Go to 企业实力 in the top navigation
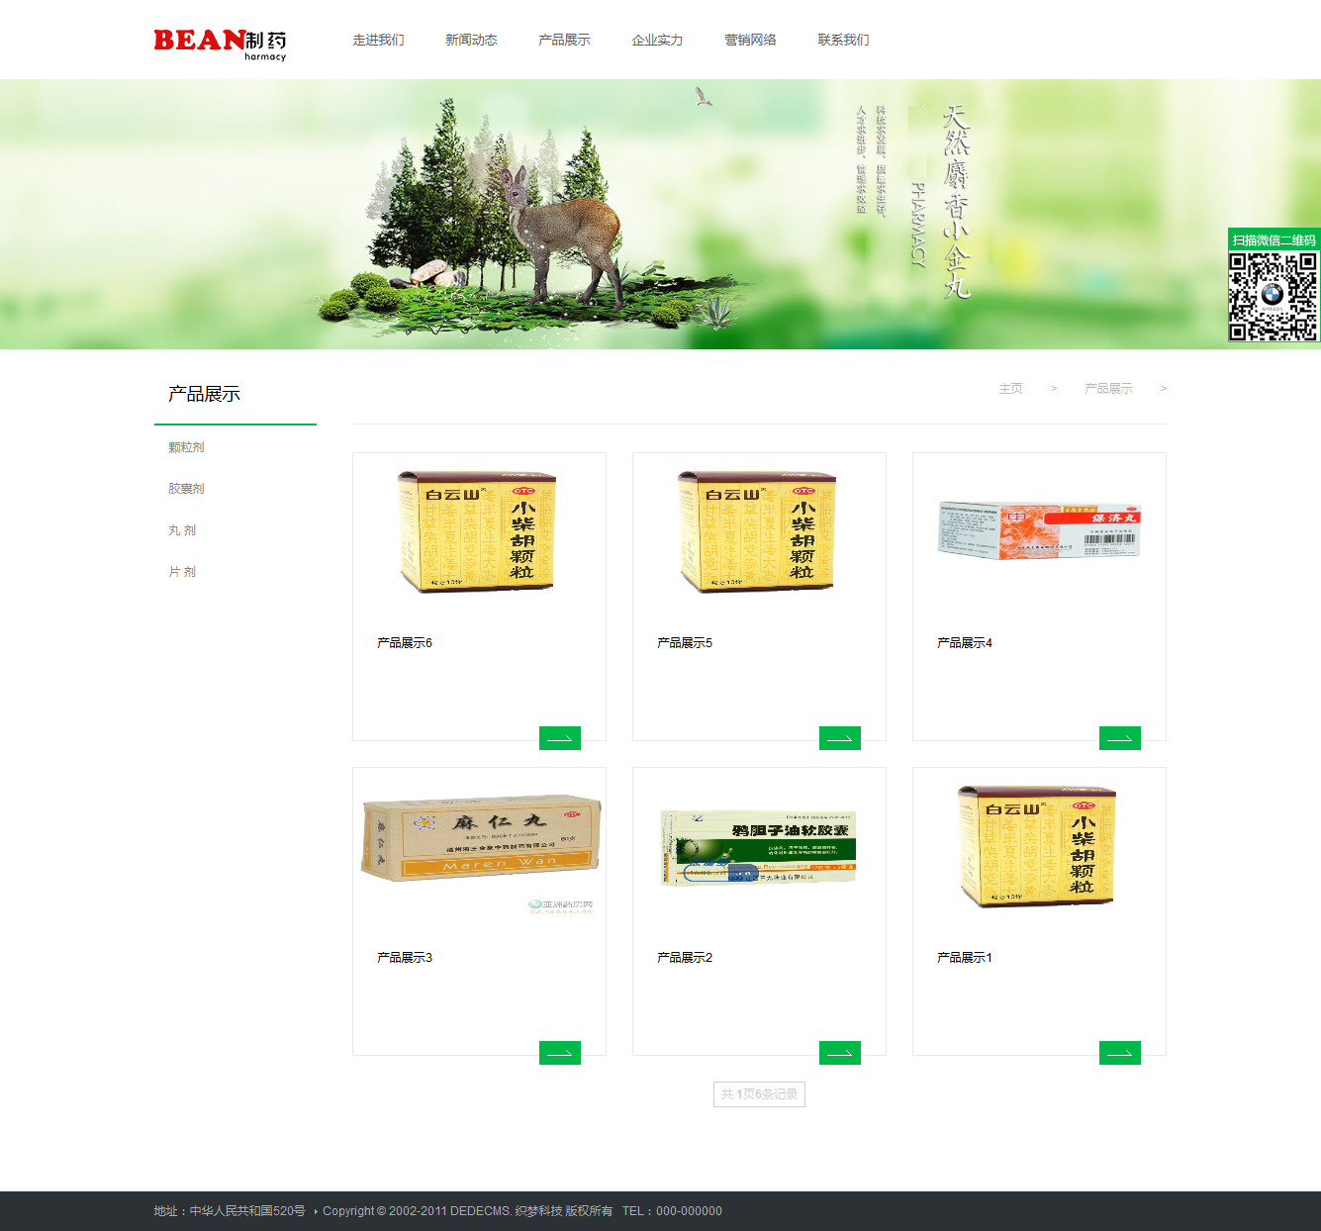Viewport: 1321px width, 1231px height. tap(657, 41)
